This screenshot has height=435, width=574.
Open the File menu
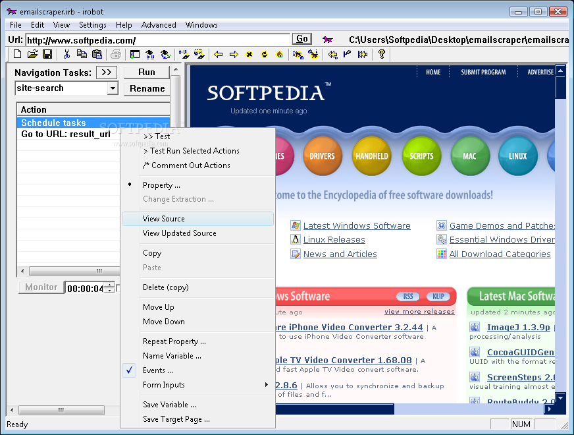coord(15,25)
